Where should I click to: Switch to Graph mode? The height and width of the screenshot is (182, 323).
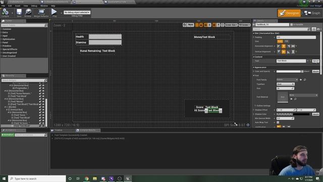tap(312, 13)
